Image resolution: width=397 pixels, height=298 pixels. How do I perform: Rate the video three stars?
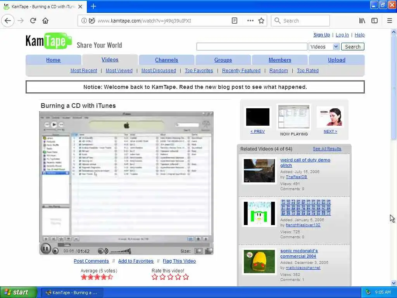tap(170, 277)
